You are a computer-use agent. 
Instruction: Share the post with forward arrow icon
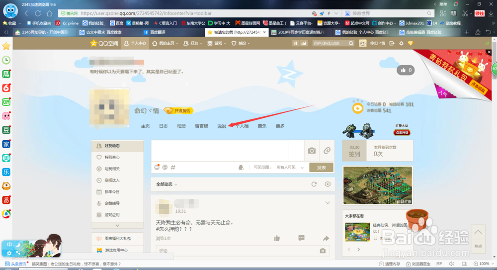coord(326,238)
